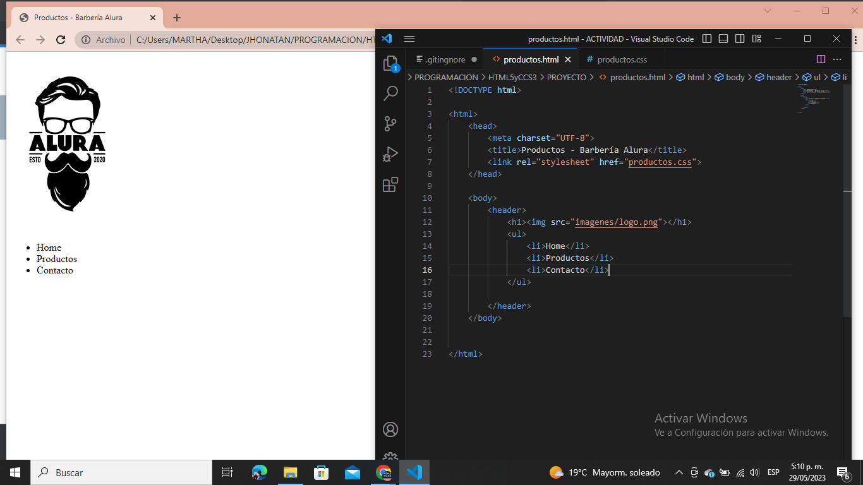
Task: Open network Wi-Fi settings in tray
Action: point(740,472)
